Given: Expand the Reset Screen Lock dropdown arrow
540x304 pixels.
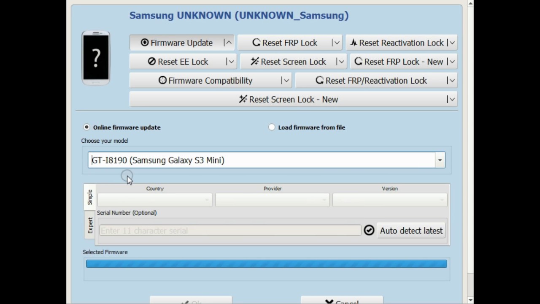Looking at the screenshot, I should (341, 62).
